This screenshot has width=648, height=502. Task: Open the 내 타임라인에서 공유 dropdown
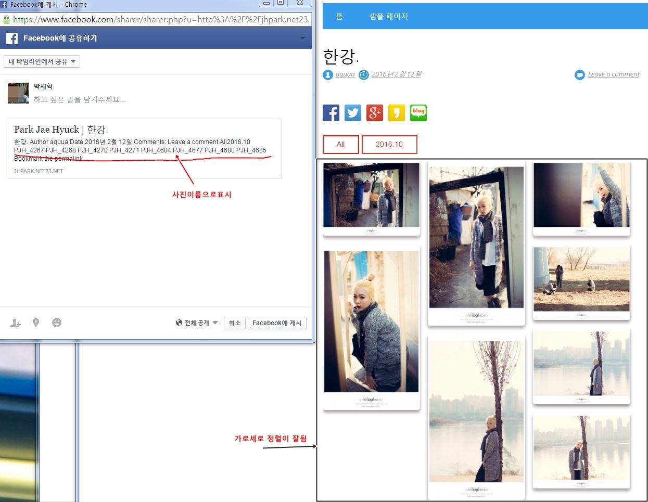coord(42,61)
